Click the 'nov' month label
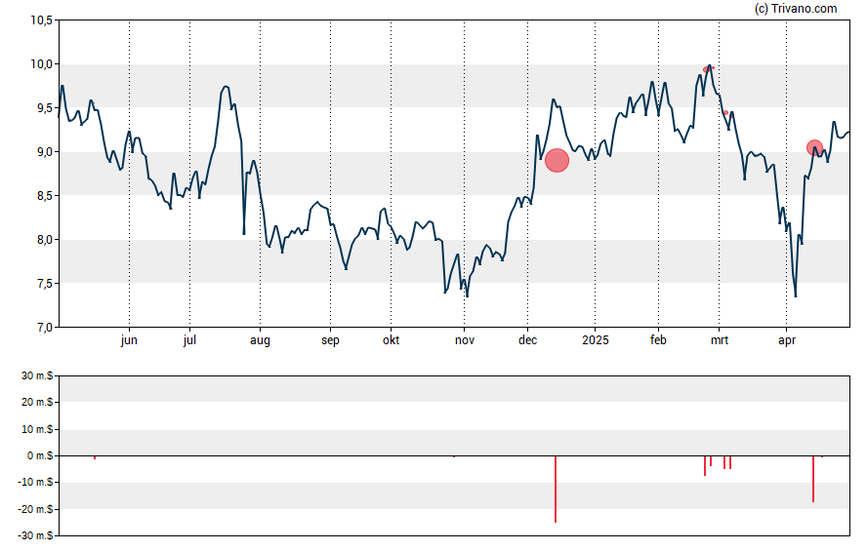The image size is (867, 551). pos(465,340)
